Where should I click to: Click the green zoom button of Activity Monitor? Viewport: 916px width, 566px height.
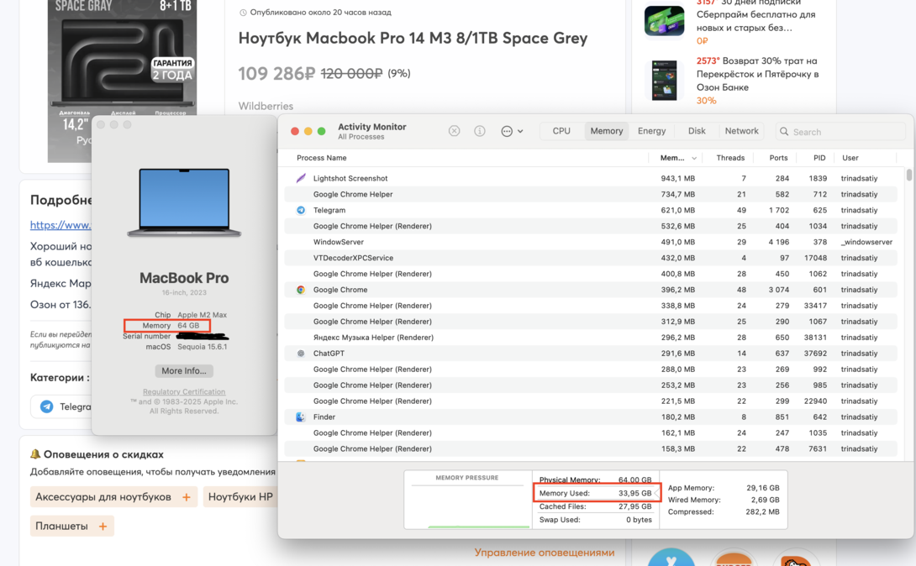(321, 131)
